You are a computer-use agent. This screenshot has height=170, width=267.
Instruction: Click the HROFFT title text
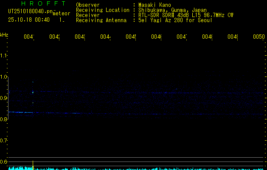37,4
